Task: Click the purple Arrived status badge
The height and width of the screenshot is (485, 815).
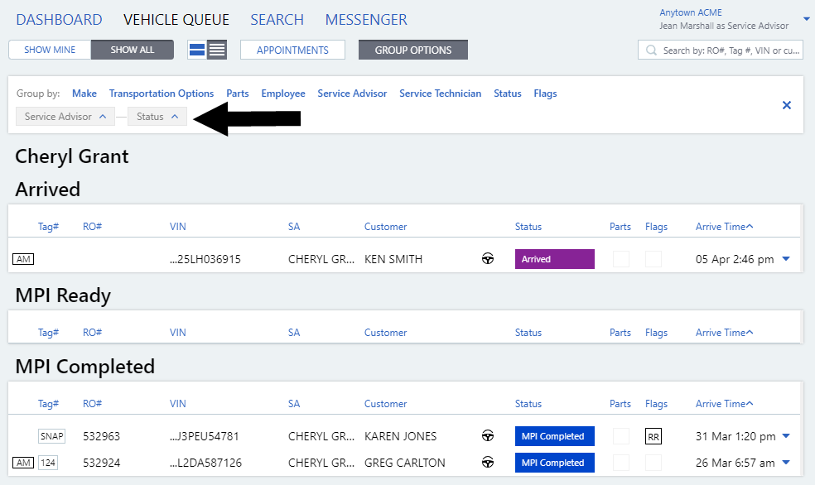Action: coord(554,259)
